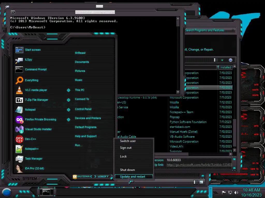This screenshot has width=265, height=198.
Task: Open help icon in Programs and Features
Action: (x=231, y=60)
